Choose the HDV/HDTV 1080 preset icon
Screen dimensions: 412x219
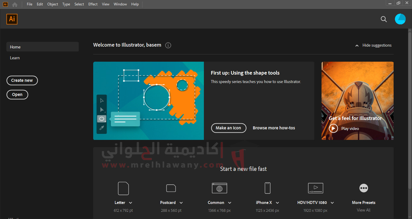(315, 188)
